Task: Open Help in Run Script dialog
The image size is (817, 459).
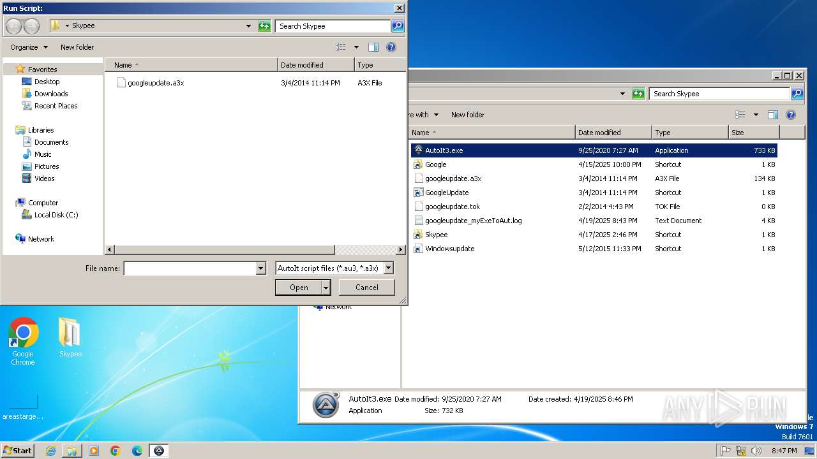Action: tap(391, 47)
